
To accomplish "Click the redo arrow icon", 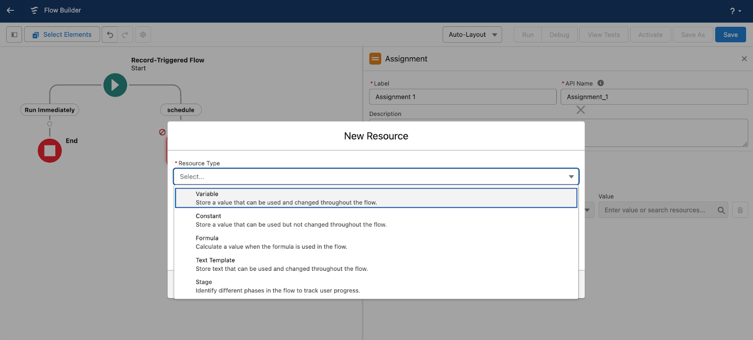I will [x=125, y=34].
